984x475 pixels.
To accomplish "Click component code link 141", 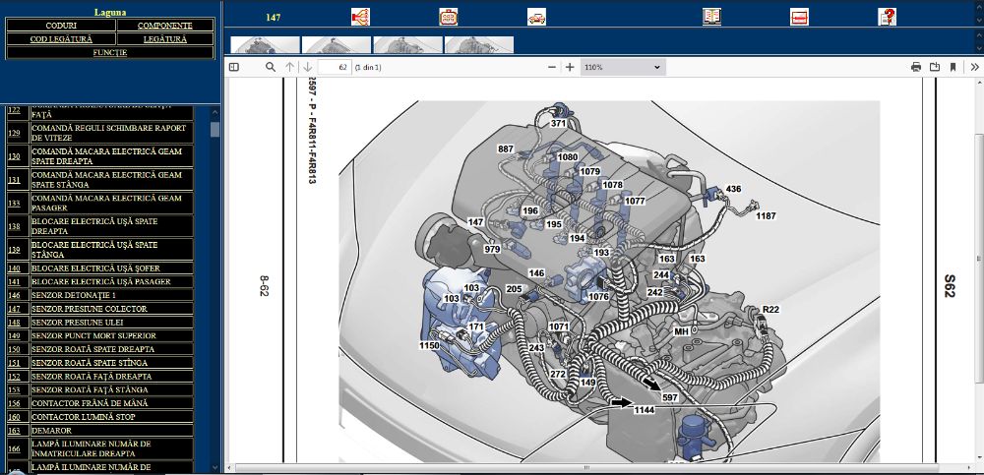I will 14,281.
